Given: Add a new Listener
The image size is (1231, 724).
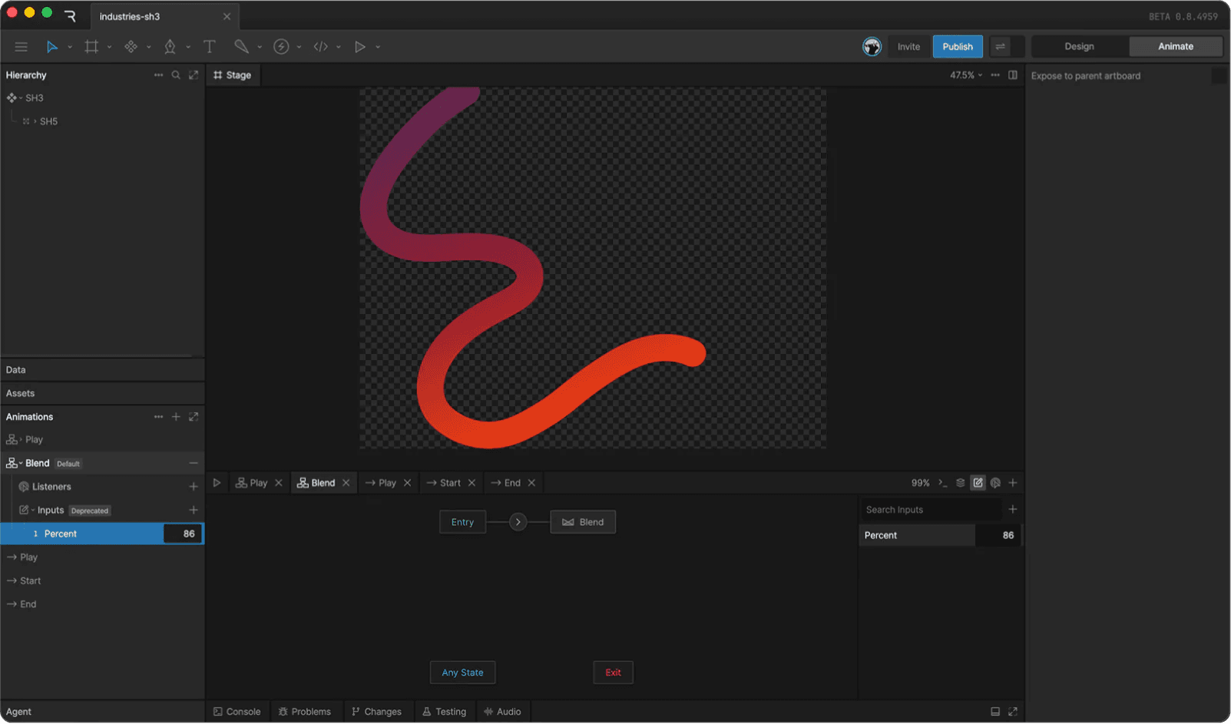Looking at the screenshot, I should click(194, 487).
